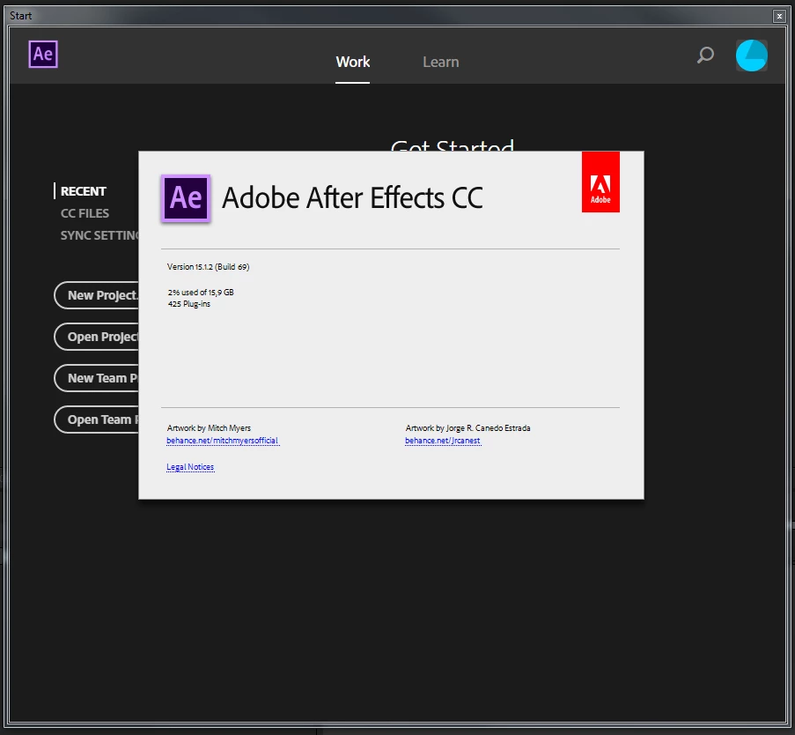Viewport: 795px width, 735px height.
Task: Select RECENT in the sidebar
Action: (x=83, y=191)
